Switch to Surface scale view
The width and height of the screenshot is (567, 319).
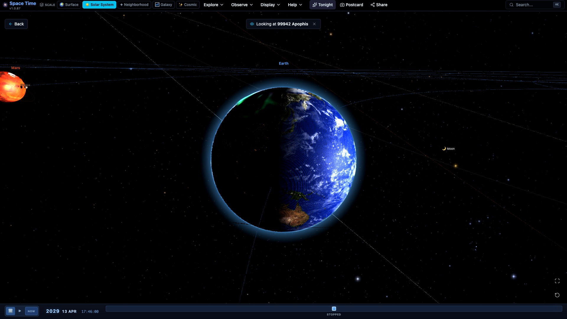pos(69,5)
